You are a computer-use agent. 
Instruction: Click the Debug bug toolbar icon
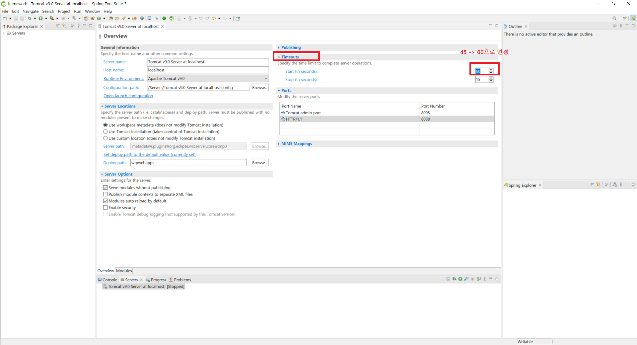[x=30, y=18]
